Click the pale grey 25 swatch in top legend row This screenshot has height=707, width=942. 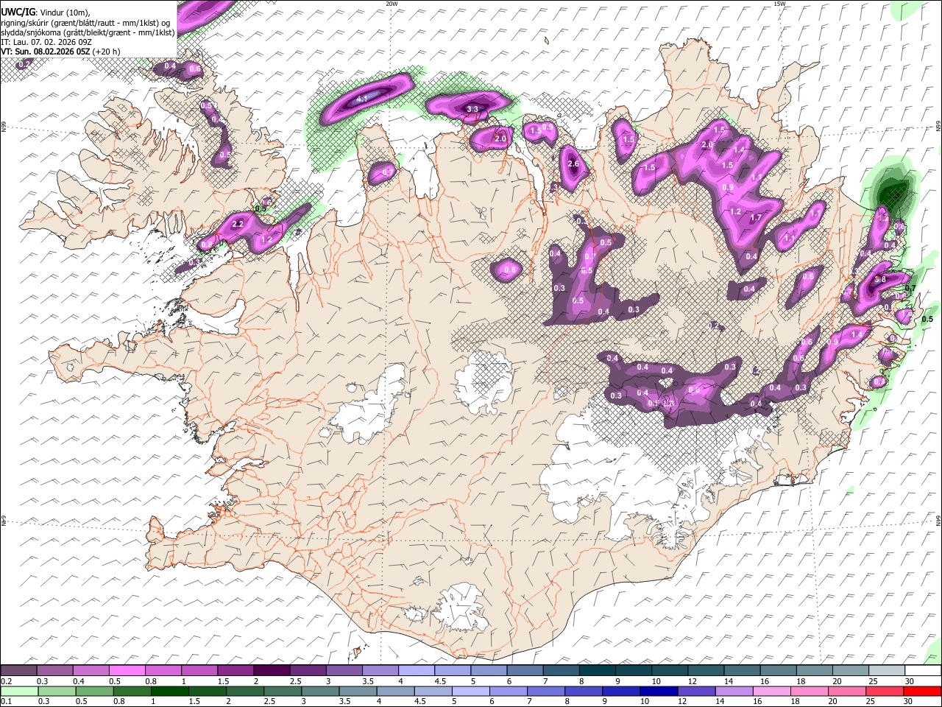point(885,671)
